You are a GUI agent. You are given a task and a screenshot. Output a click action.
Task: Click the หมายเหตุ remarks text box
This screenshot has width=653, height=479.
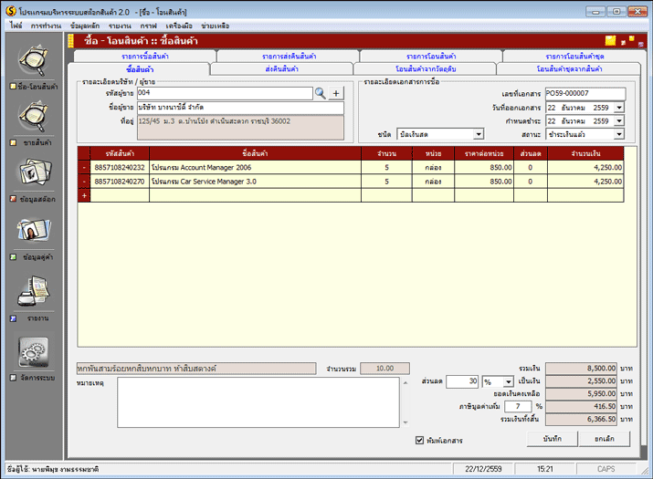258,402
